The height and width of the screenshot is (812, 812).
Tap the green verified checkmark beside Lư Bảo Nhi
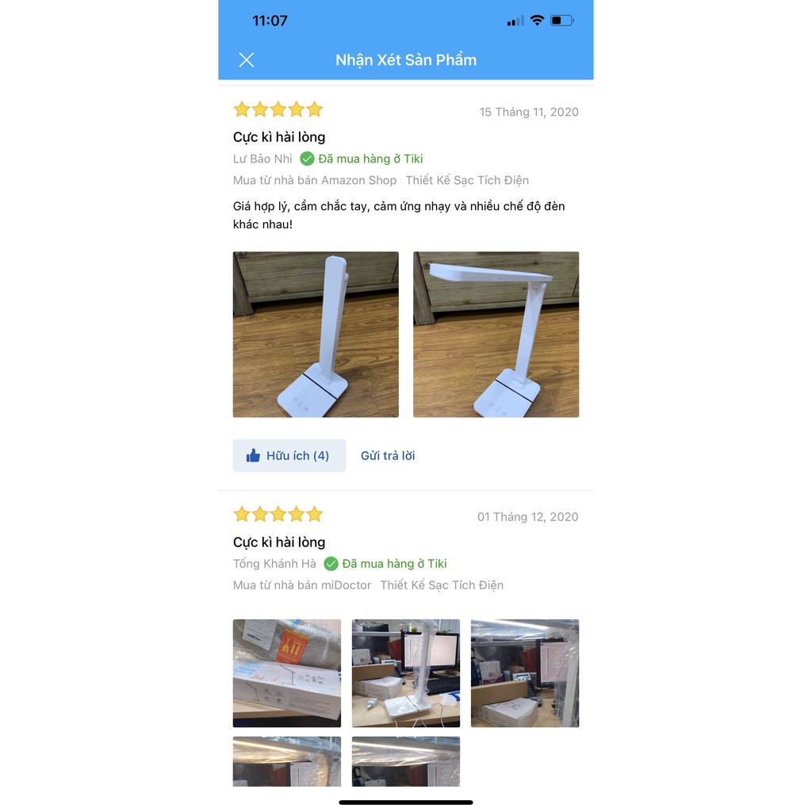click(307, 159)
